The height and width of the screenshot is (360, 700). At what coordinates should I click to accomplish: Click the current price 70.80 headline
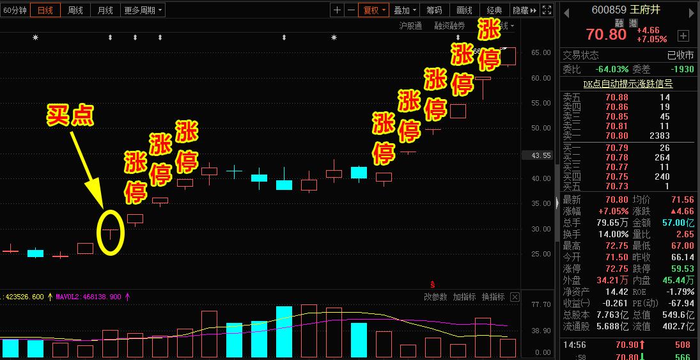606,35
